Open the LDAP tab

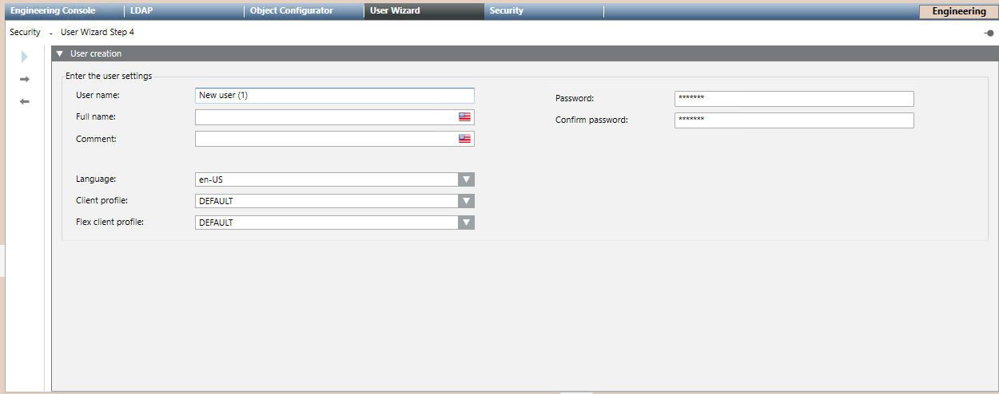[141, 11]
